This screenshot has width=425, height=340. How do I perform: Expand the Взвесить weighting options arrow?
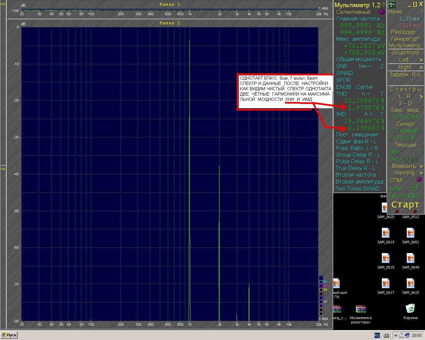point(421,166)
